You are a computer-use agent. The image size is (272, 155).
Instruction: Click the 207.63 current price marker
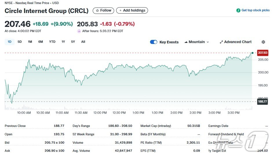point(262,53)
